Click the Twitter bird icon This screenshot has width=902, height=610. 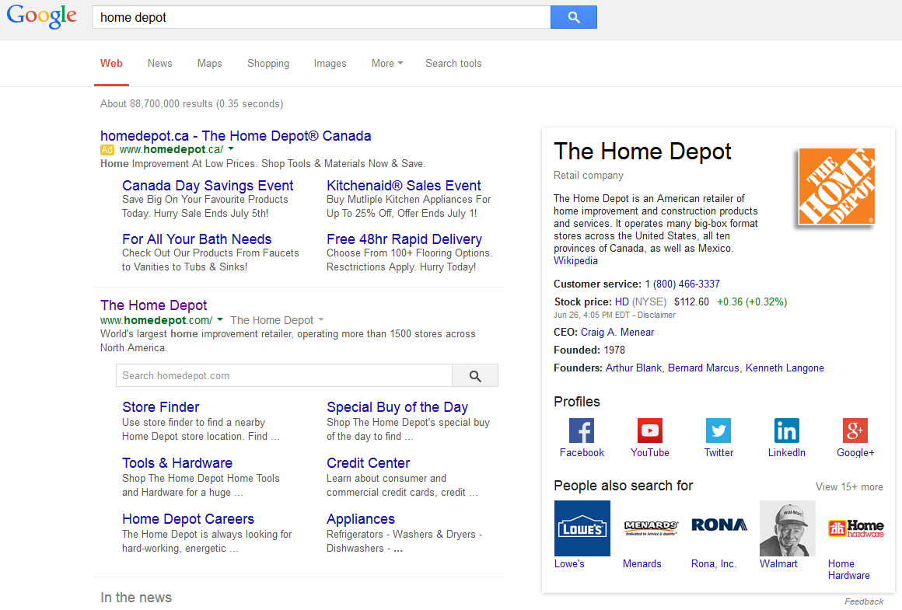718,430
